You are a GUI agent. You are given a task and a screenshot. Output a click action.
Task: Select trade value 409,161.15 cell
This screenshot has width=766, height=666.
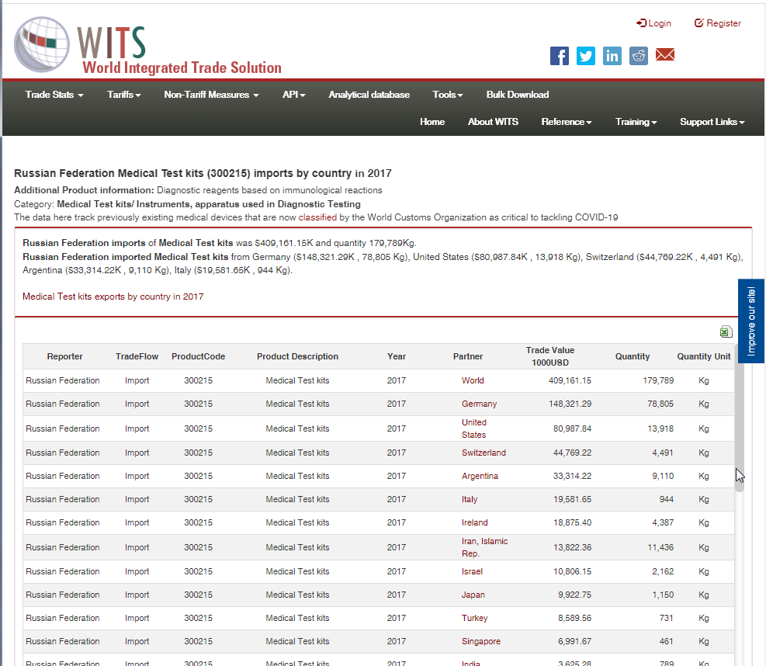click(x=570, y=380)
